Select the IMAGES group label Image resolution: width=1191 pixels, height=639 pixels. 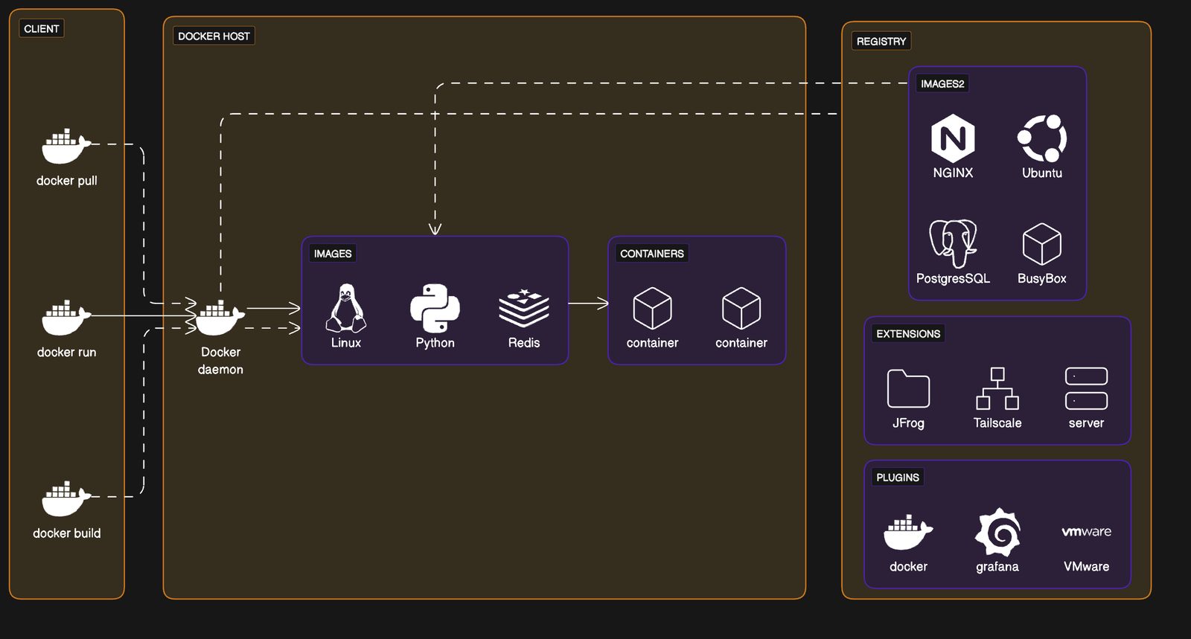pos(333,254)
